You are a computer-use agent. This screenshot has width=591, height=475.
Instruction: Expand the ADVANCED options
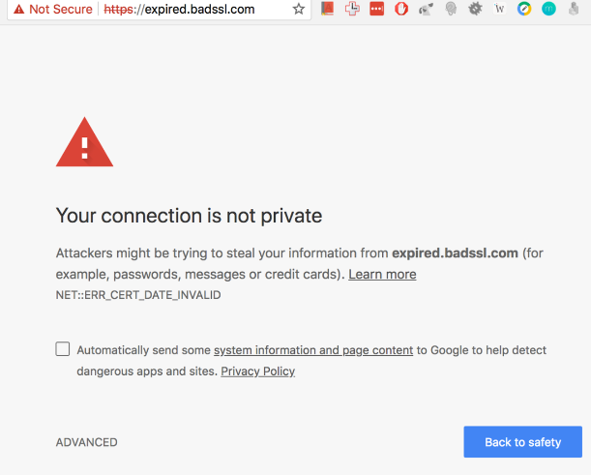(x=87, y=442)
